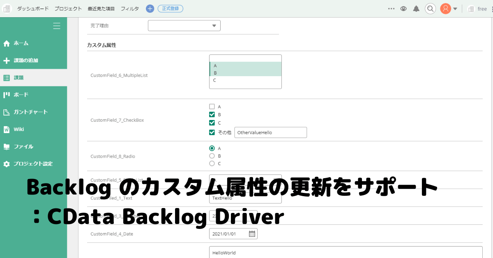Image resolution: width=493 pixels, height=258 pixels.
Task: Open the three-dots more options icon
Action: (x=391, y=9)
